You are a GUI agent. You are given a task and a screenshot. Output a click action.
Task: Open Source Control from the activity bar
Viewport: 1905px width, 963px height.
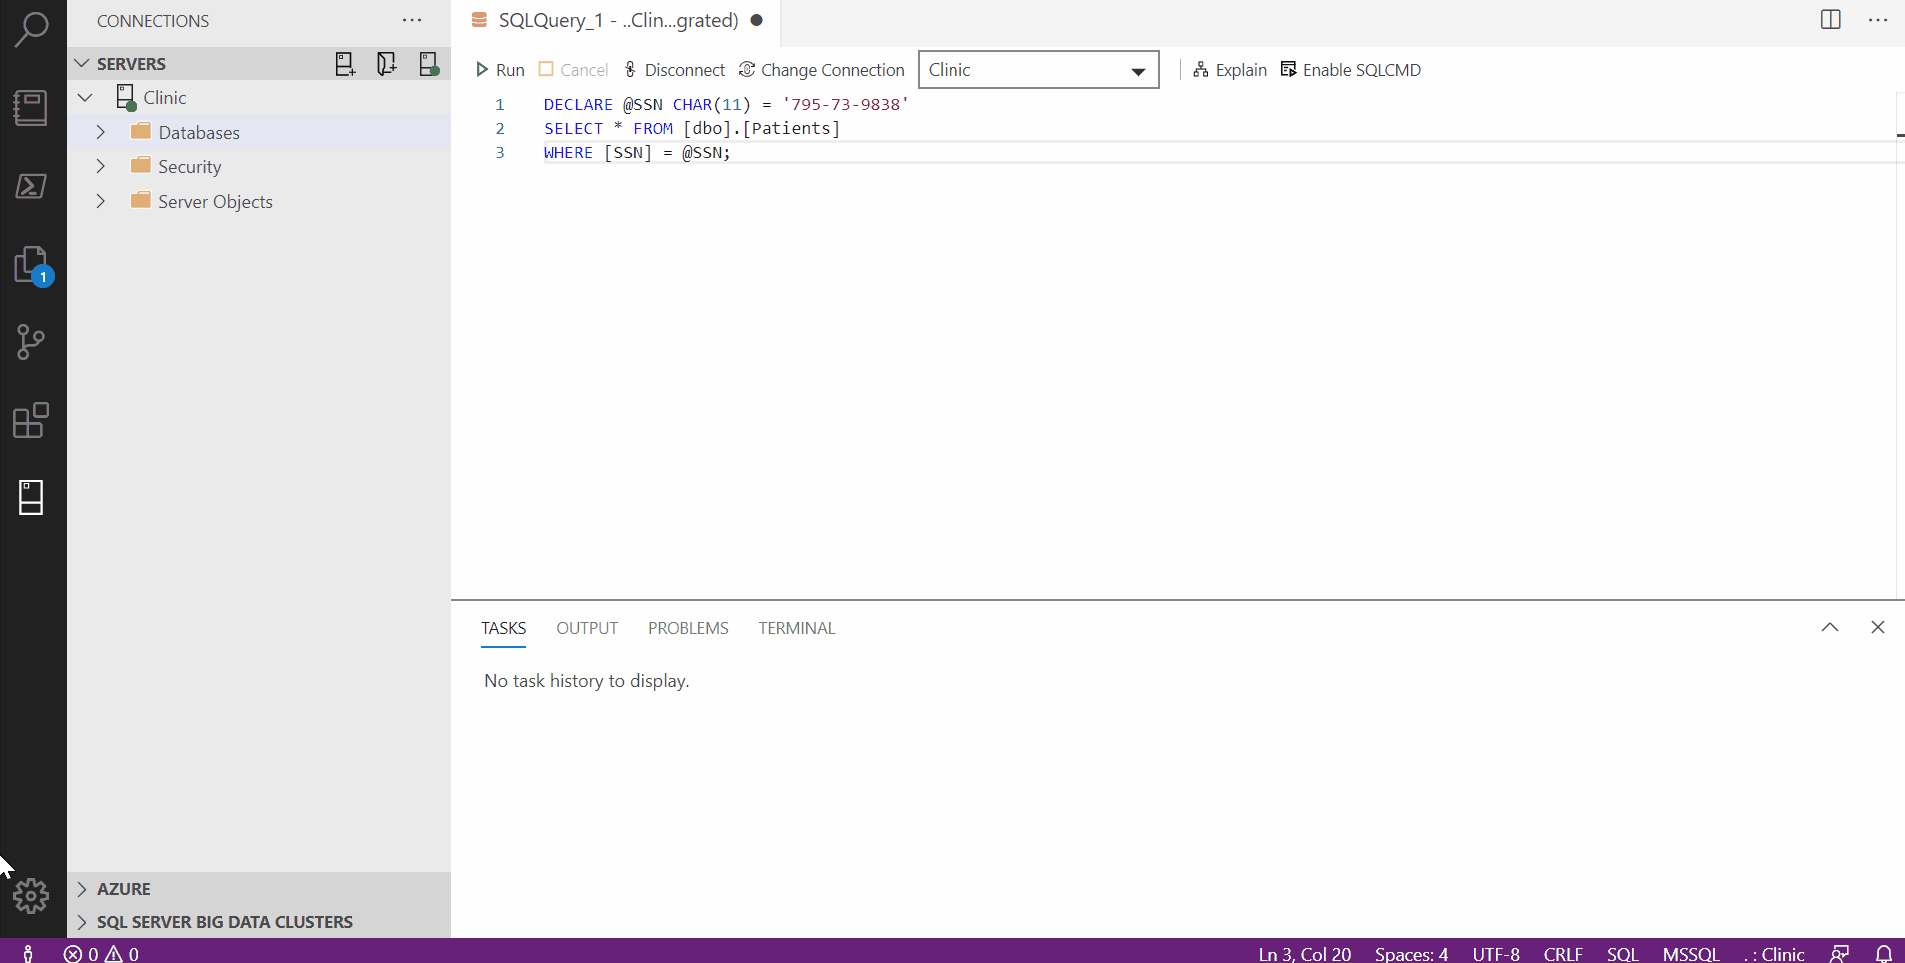tap(31, 342)
